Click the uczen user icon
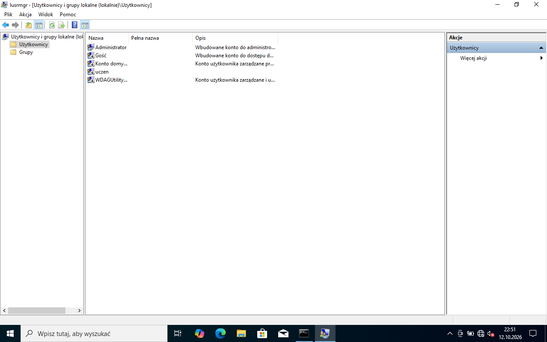Screen dimensions: 547x342 (91, 72)
